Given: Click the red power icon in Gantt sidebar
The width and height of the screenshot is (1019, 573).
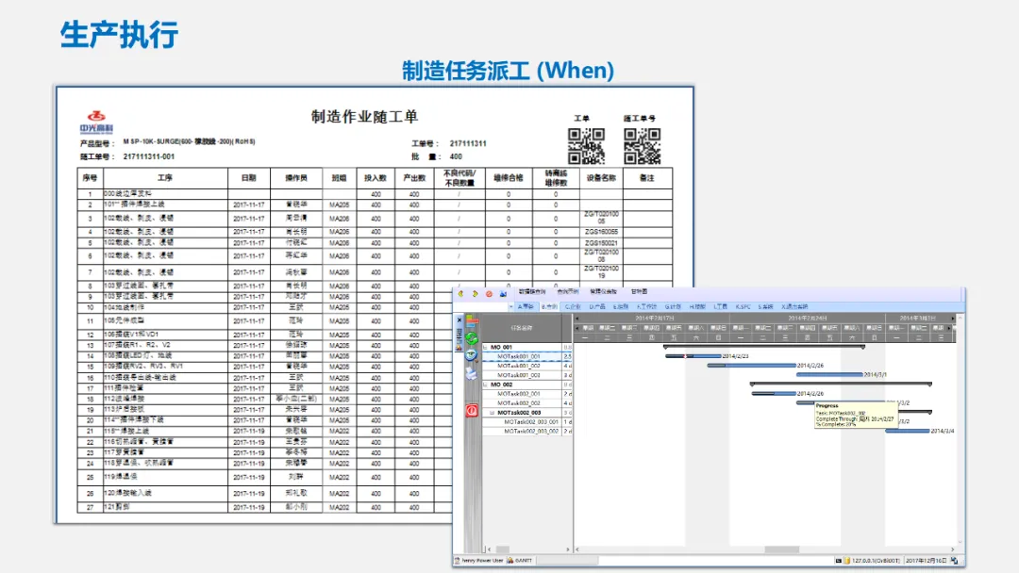Looking at the screenshot, I should click(472, 410).
